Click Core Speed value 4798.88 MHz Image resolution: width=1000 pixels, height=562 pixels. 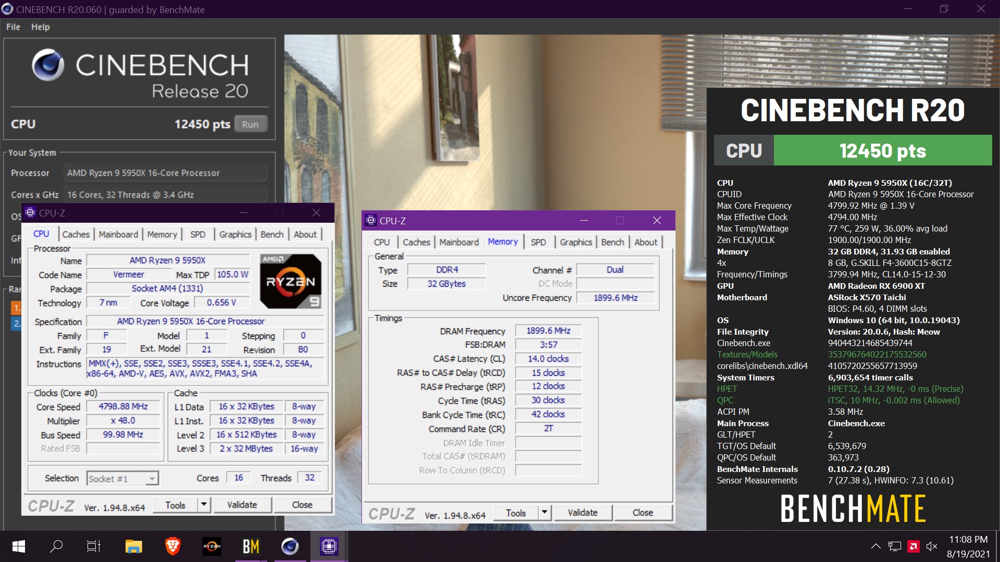[x=123, y=406]
